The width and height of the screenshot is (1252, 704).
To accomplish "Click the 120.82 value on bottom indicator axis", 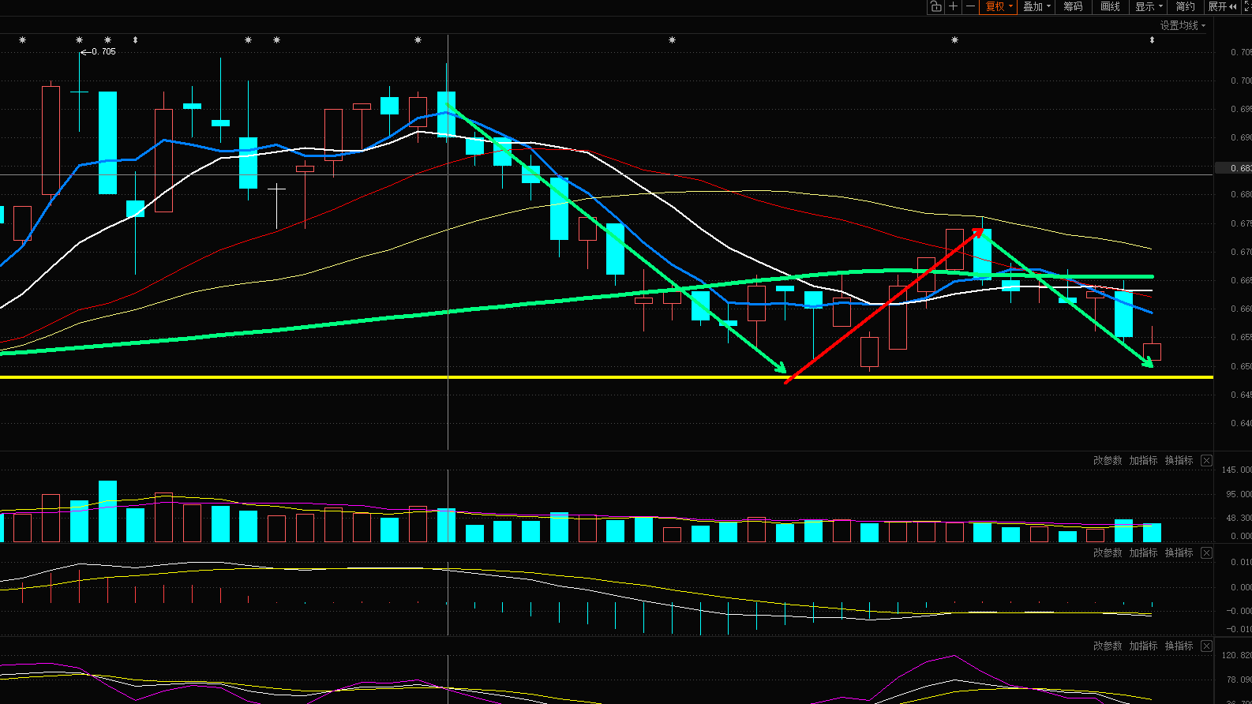I will pos(1236,655).
